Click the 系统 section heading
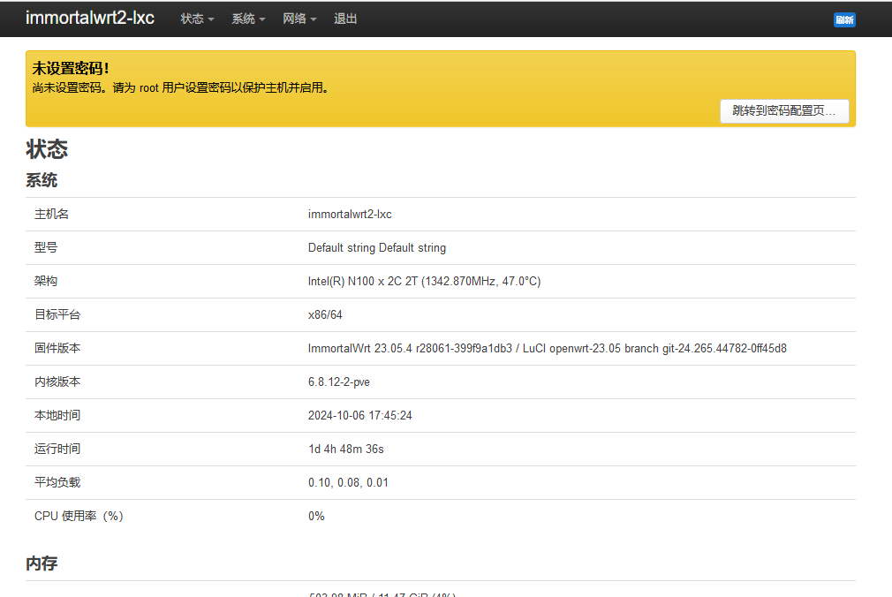The height and width of the screenshot is (597, 892). click(42, 180)
